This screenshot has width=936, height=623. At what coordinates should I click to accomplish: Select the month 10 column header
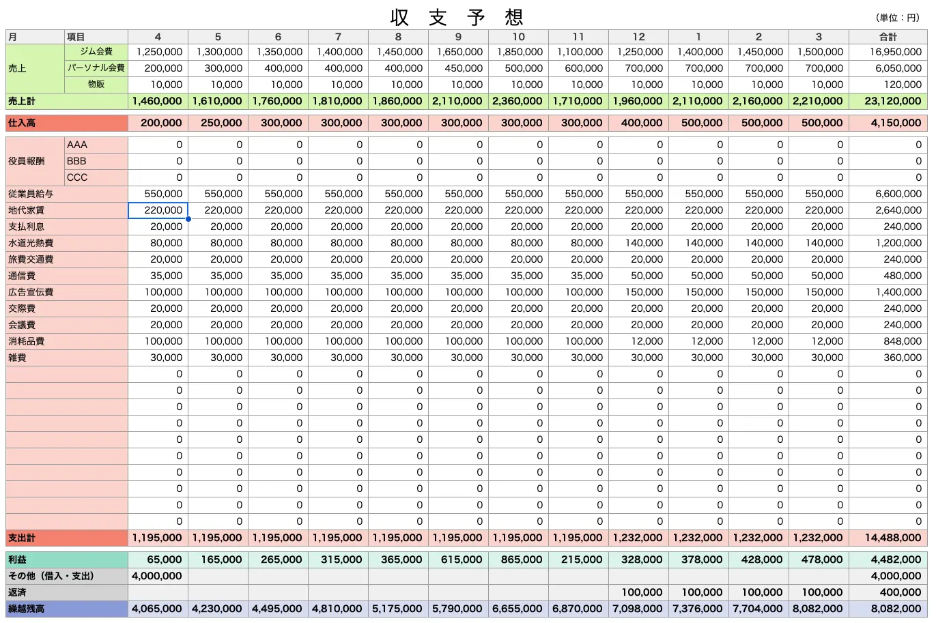pos(518,37)
